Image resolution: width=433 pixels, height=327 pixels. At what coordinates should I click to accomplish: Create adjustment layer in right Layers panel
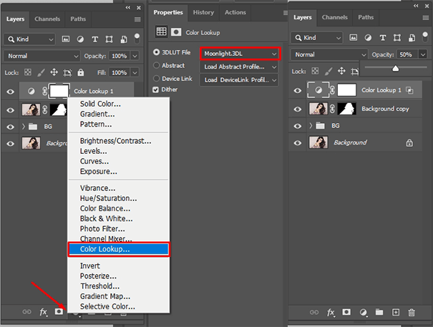pos(364,313)
